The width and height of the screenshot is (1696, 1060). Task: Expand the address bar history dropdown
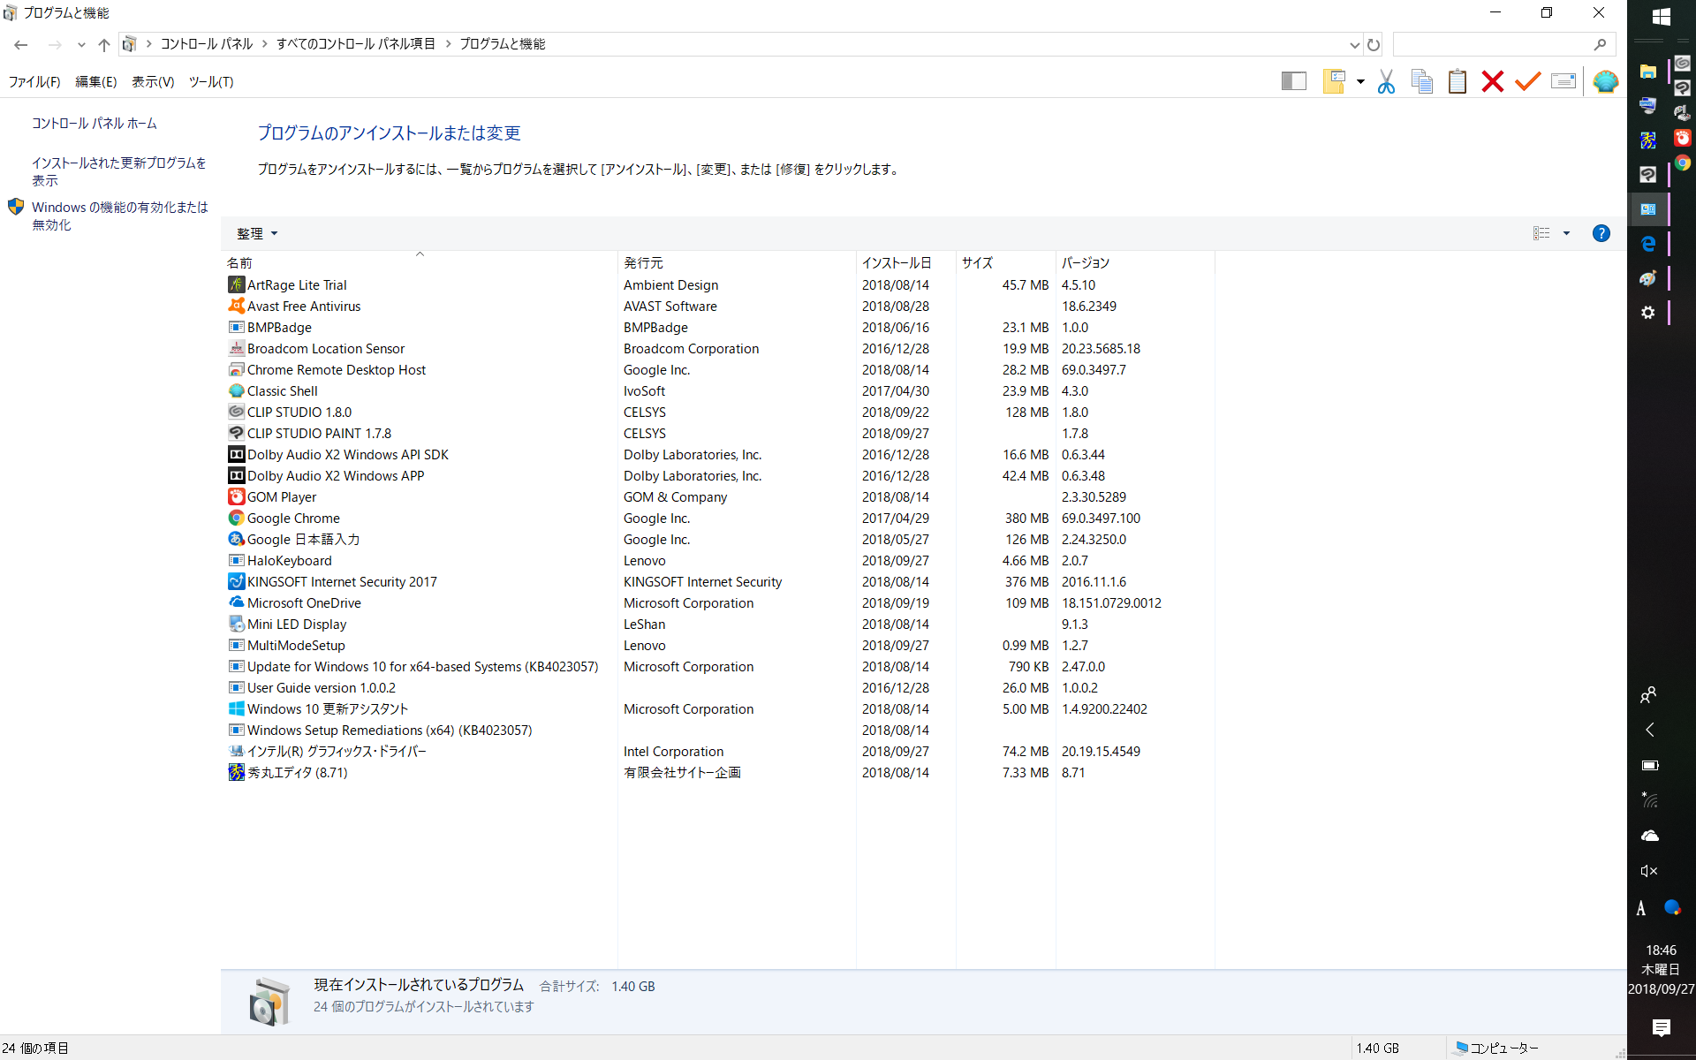1354,44
